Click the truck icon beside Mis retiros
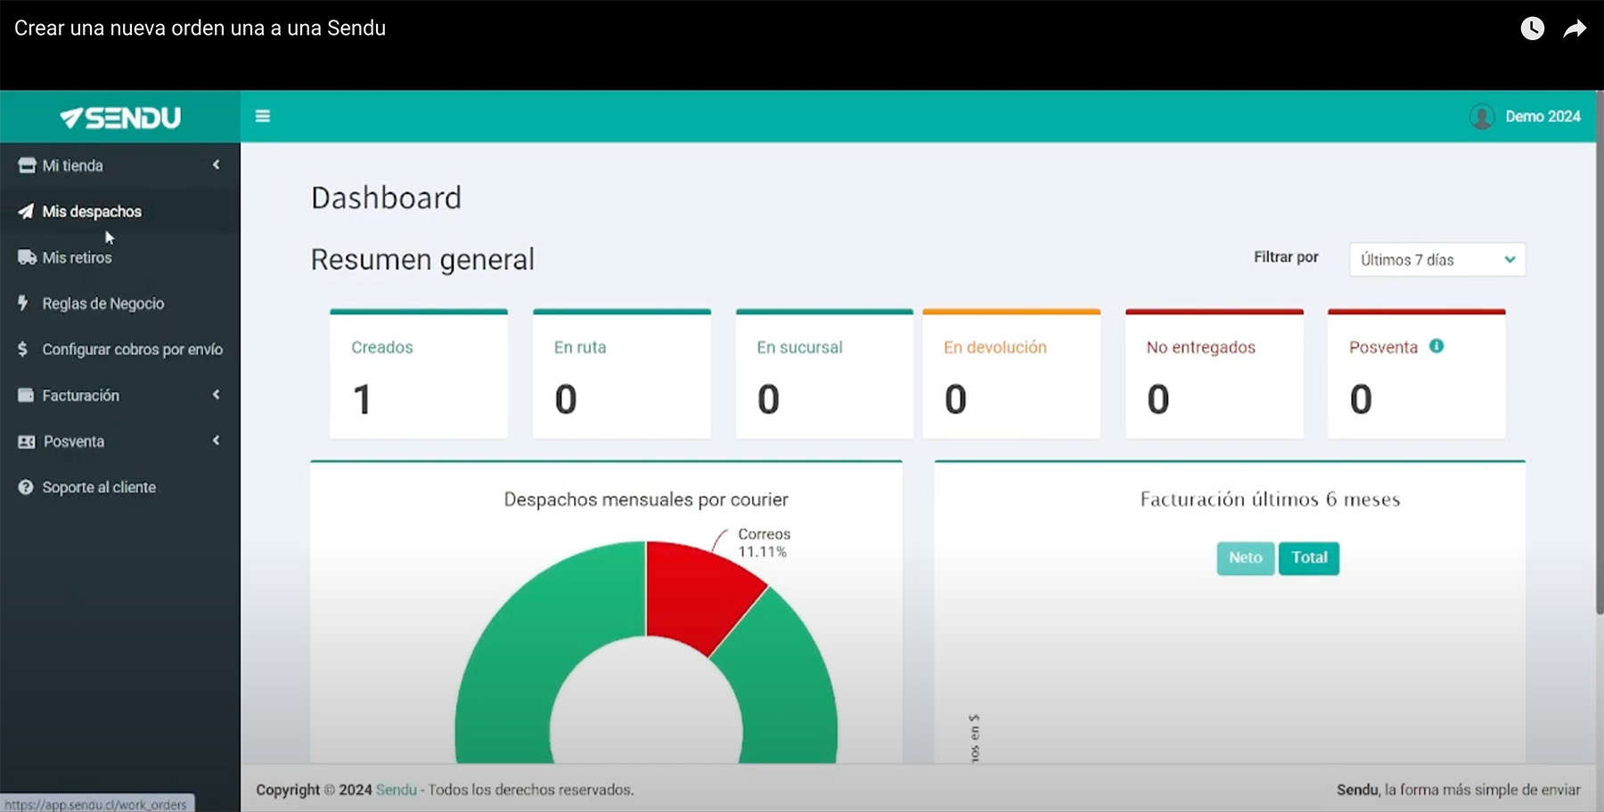1604x812 pixels. coord(27,257)
